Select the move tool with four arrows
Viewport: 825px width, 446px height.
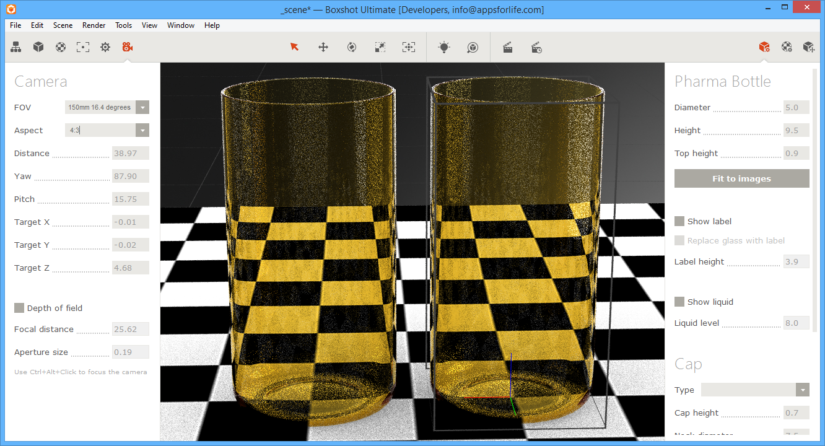[323, 47]
